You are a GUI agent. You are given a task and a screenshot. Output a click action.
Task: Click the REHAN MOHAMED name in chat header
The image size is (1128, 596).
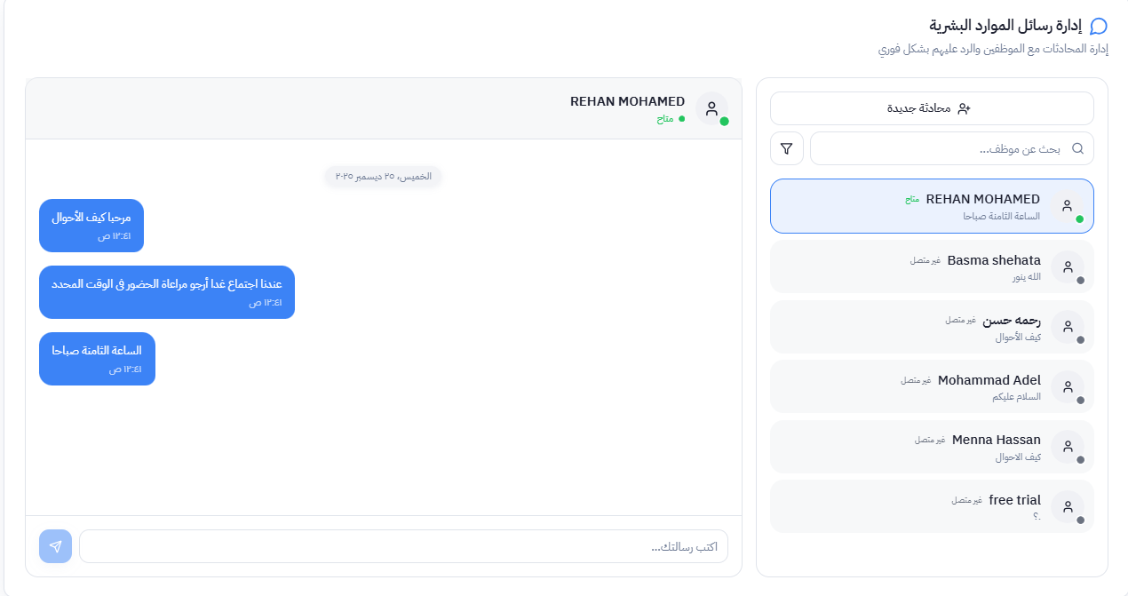[x=627, y=101]
